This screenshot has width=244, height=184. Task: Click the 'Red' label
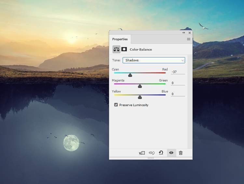(x=165, y=69)
